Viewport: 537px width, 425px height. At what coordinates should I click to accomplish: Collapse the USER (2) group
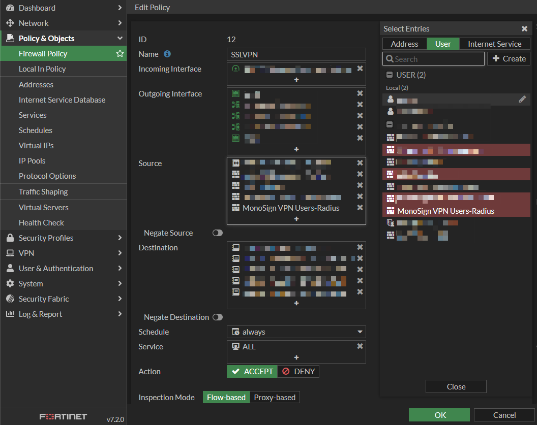(390, 75)
